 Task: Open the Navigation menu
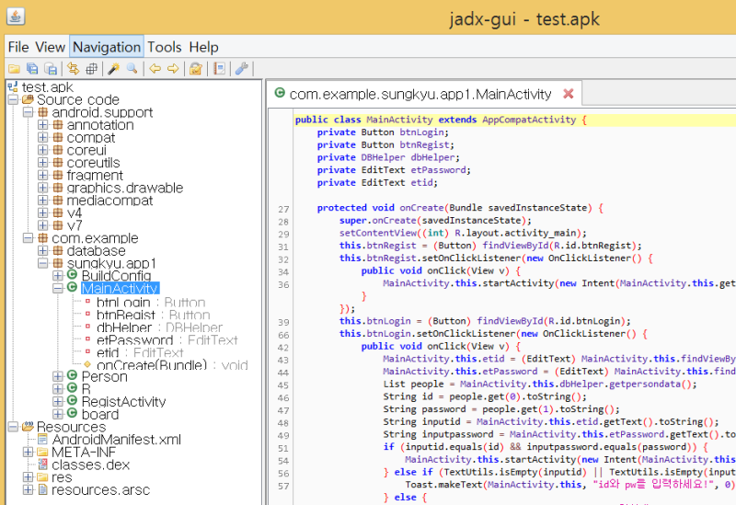coord(107,47)
